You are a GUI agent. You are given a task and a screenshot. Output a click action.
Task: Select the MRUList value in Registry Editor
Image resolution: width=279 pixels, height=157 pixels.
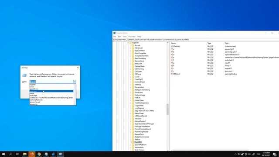pos(175,74)
